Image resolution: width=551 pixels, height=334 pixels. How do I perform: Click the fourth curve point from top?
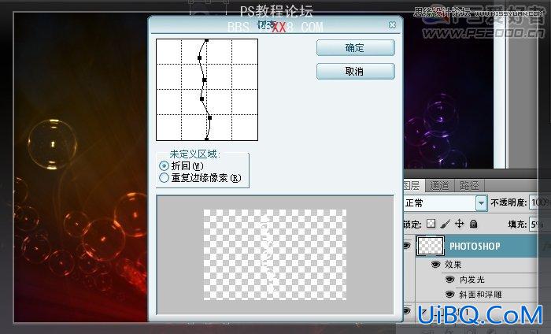tap(202, 98)
